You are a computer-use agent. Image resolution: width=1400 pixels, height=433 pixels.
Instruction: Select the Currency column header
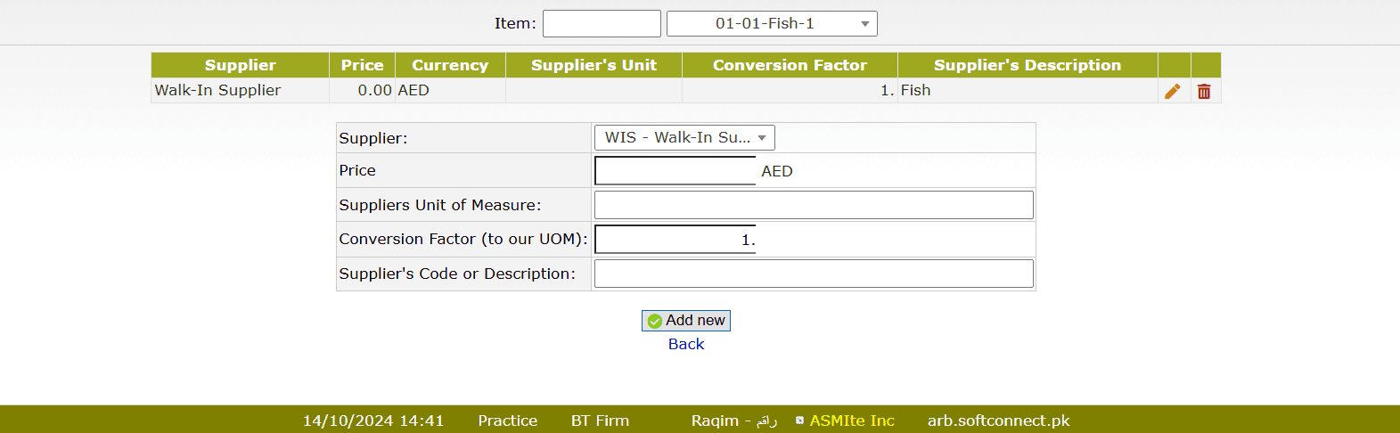(x=449, y=65)
